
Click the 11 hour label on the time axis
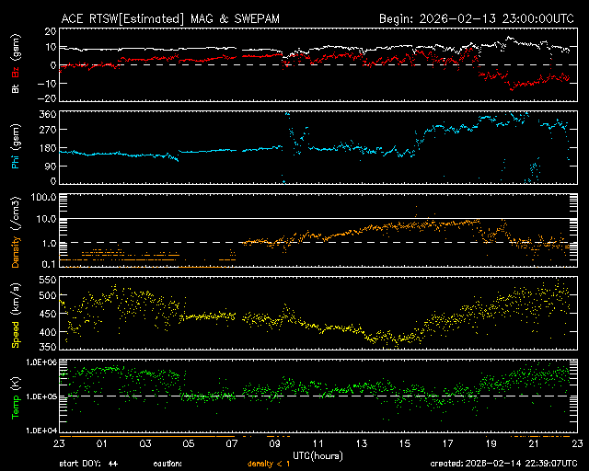[318, 443]
